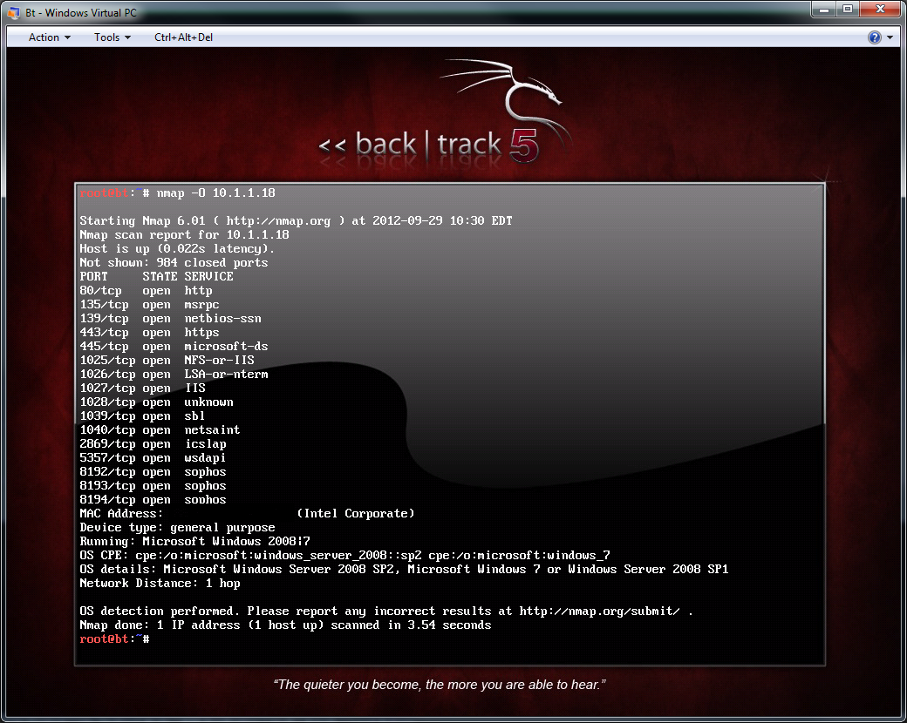Click the 445/tcp microsoft-ds row
Viewport: 907px width, 723px height.
pos(174,346)
